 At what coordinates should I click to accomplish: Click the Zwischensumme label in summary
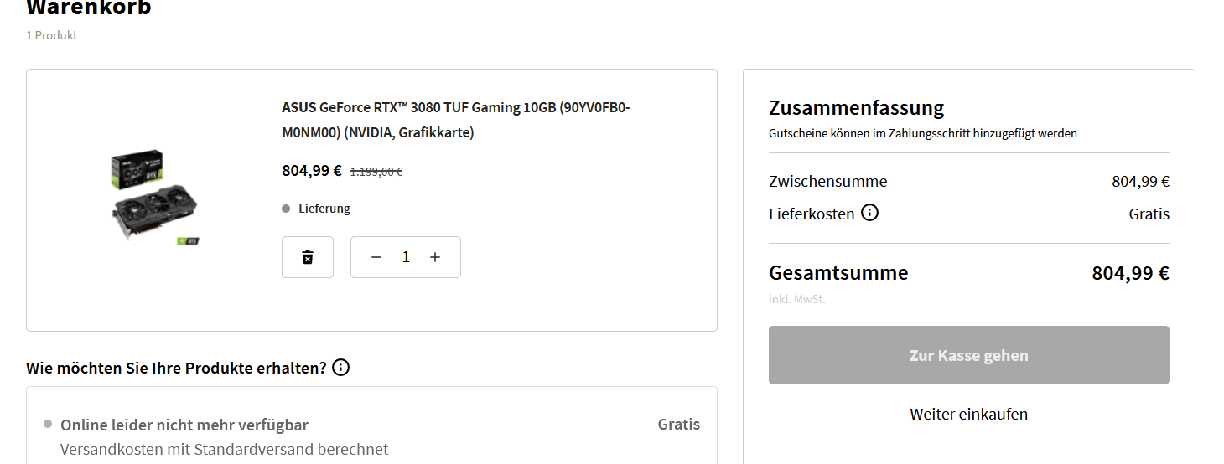coord(827,181)
